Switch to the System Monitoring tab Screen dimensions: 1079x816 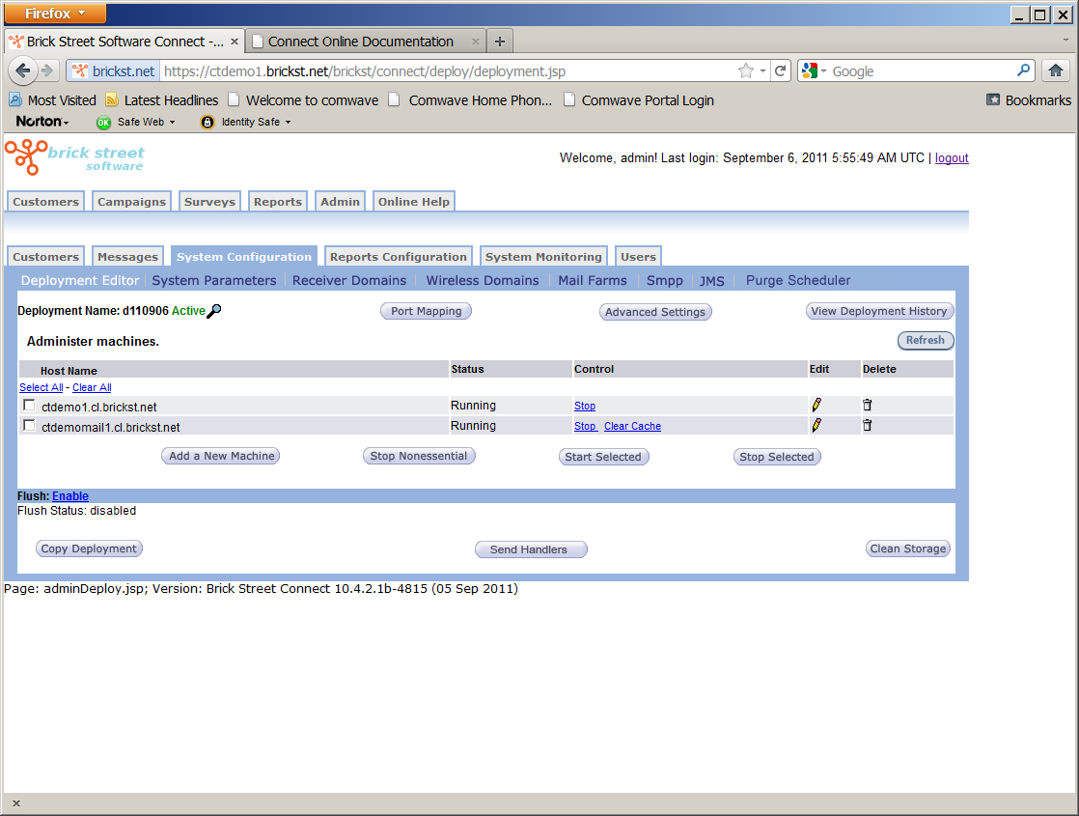543,257
